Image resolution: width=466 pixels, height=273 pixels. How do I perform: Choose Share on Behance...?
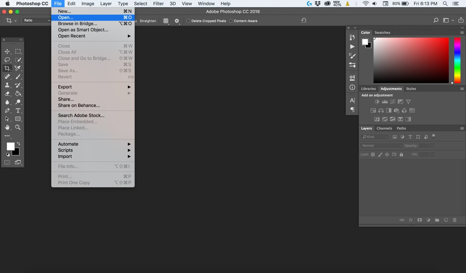click(93, 105)
